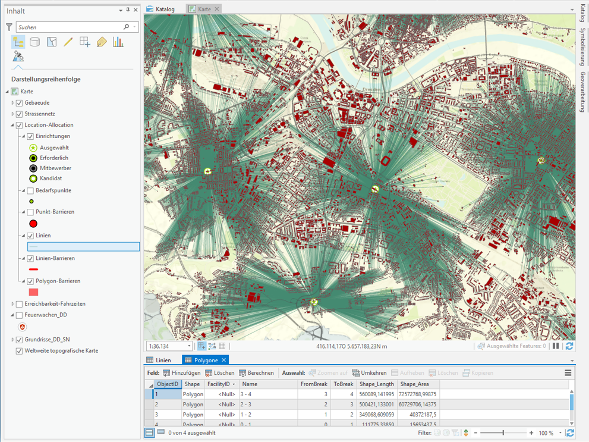Select List By Labeling tag icon
589x442 pixels.
pyautogui.click(x=102, y=42)
